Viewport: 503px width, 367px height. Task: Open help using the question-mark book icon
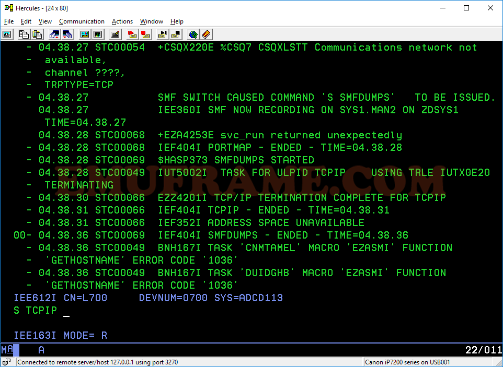point(205,34)
